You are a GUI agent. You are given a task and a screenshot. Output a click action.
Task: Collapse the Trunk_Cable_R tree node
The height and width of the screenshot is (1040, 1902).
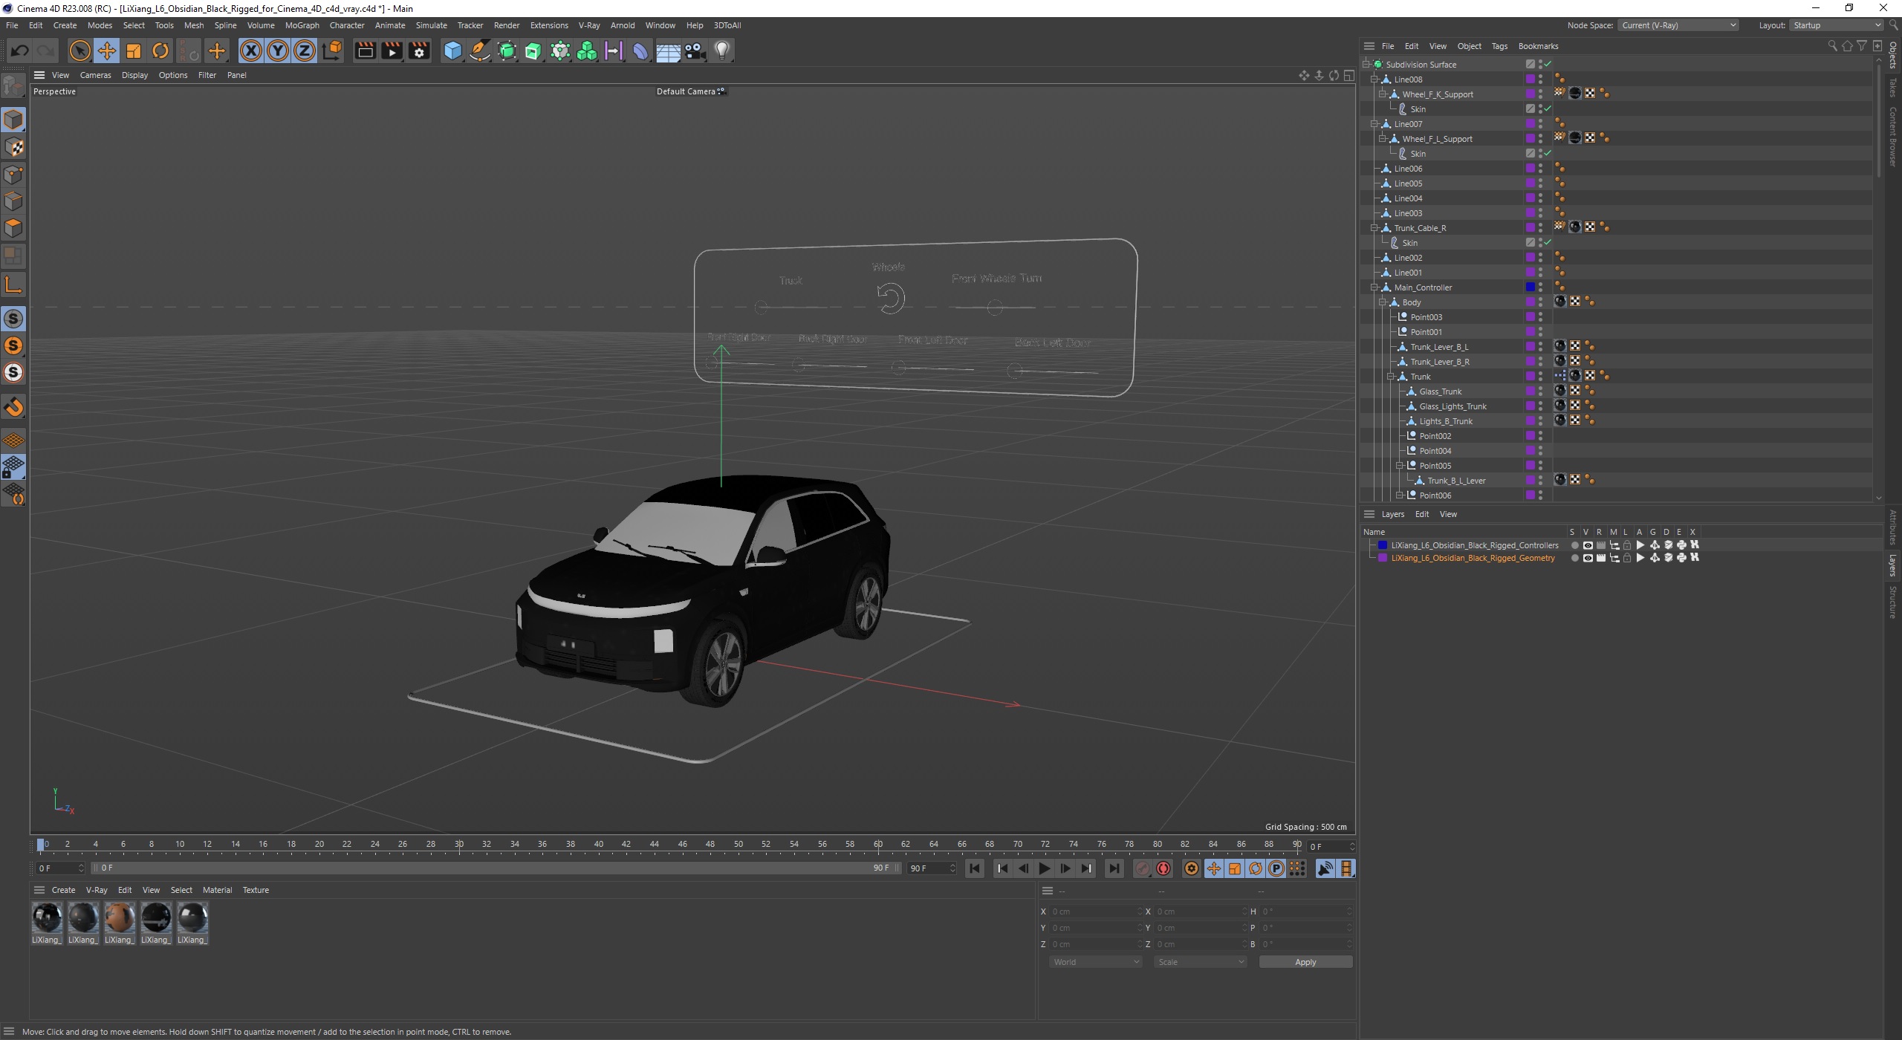(1374, 228)
